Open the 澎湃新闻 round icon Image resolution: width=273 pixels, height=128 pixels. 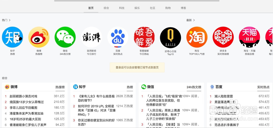91,37
